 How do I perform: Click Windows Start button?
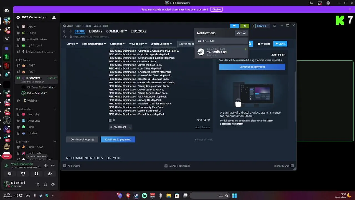pos(234,196)
